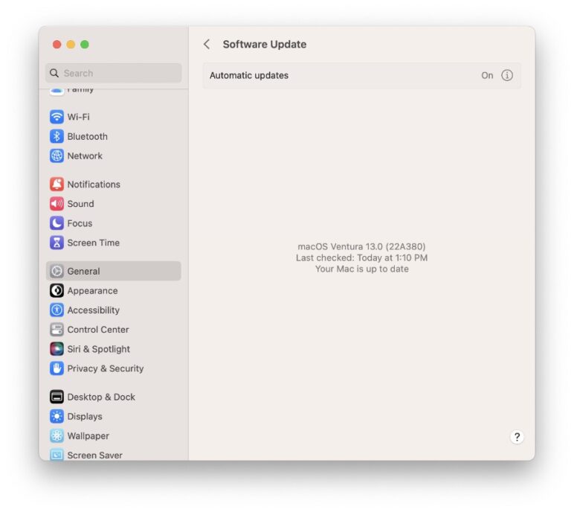Click the General gear icon

57,271
